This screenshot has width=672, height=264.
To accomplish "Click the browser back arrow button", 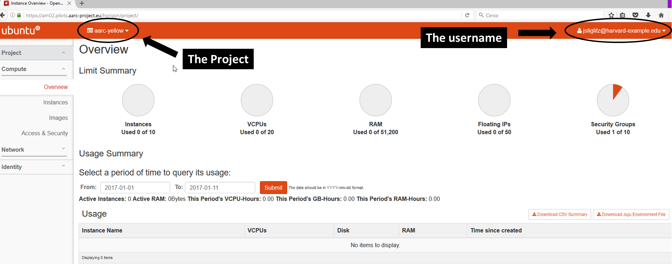I will point(3,15).
